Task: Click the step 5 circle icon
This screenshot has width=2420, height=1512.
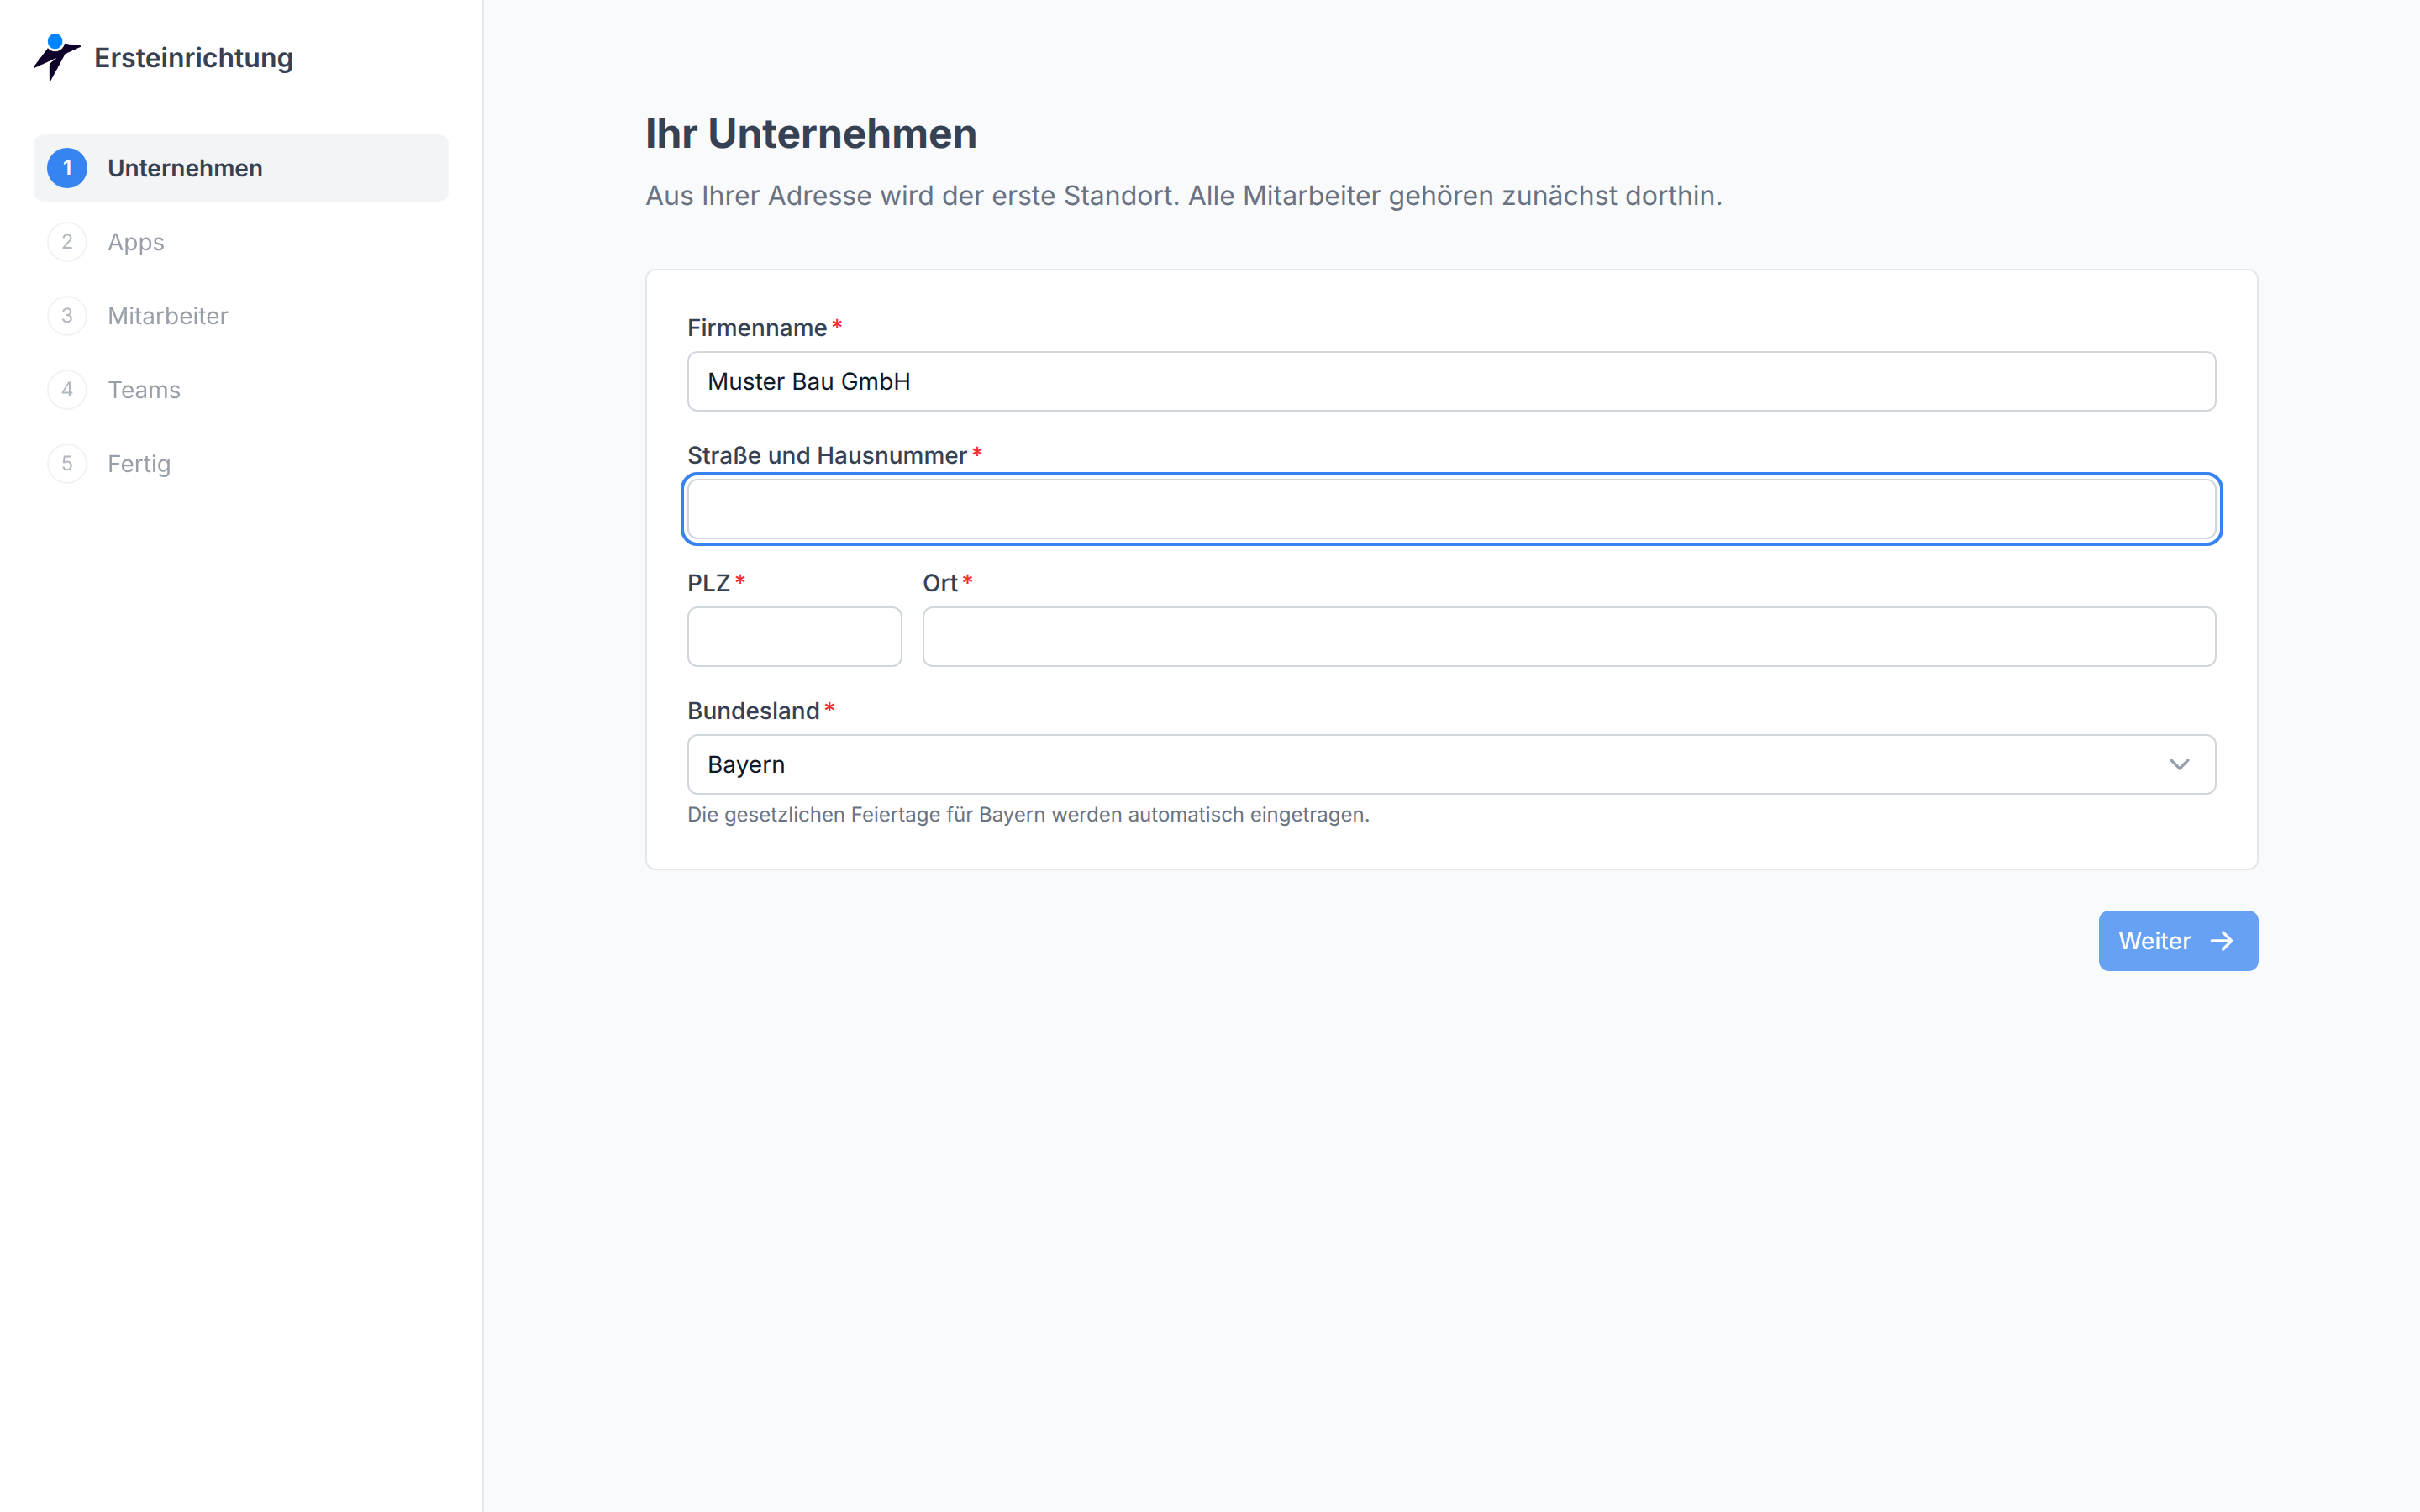Action: pyautogui.click(x=67, y=464)
